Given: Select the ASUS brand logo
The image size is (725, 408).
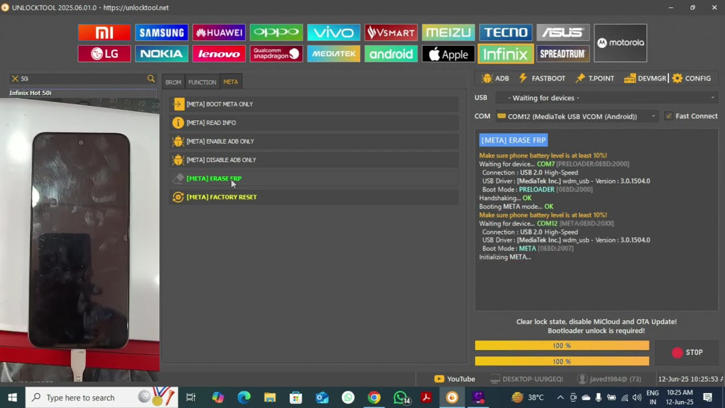Looking at the screenshot, I should [x=563, y=32].
